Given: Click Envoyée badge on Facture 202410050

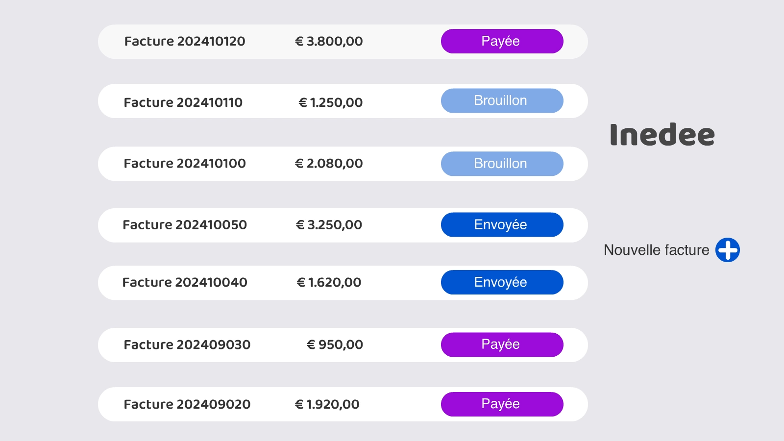Looking at the screenshot, I should pos(502,224).
